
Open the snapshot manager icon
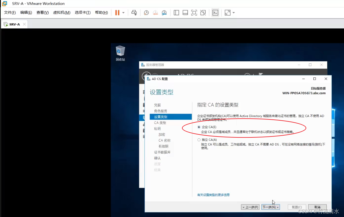(x=164, y=13)
